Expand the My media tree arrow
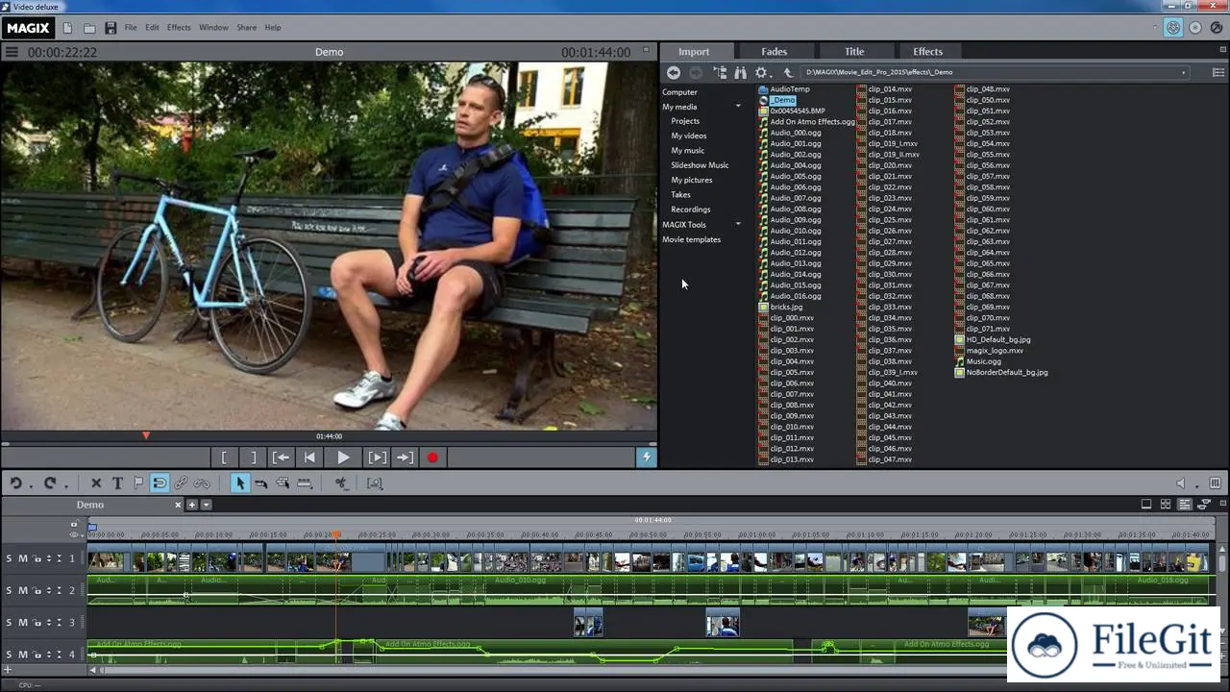1230x692 pixels. tap(738, 107)
